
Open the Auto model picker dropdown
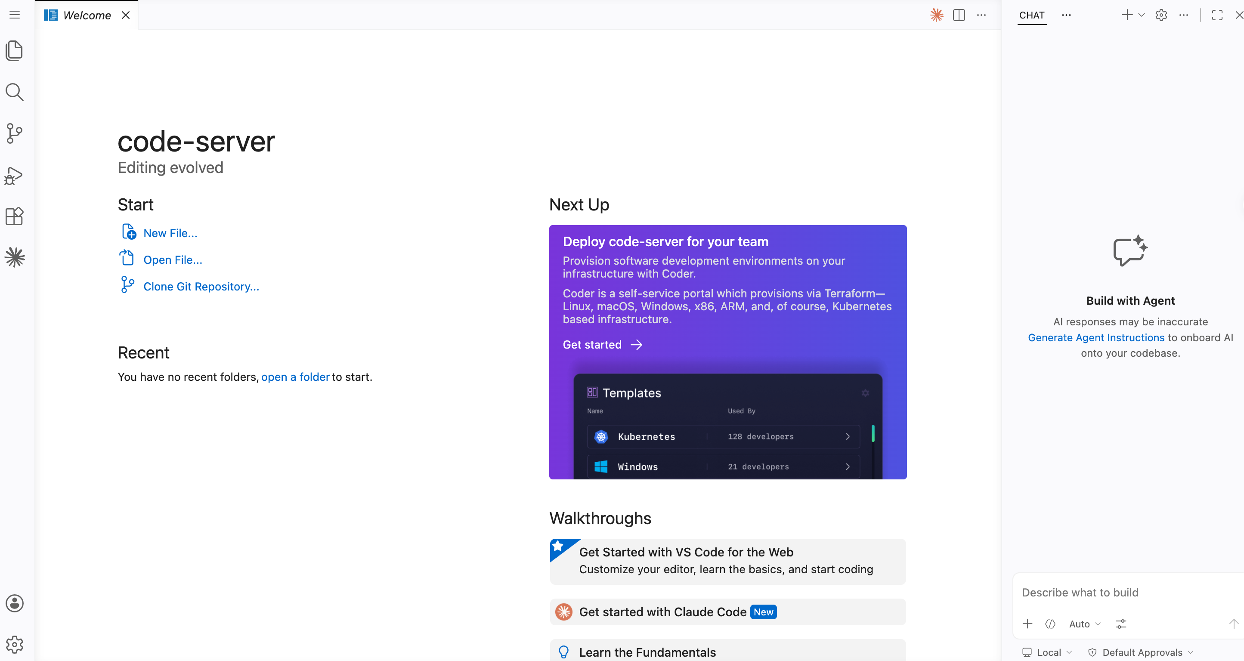[1085, 624]
